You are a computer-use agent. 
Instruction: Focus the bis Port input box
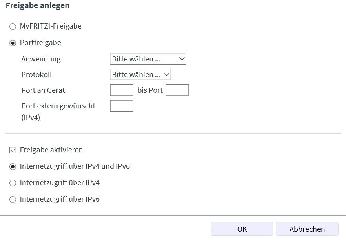point(177,90)
